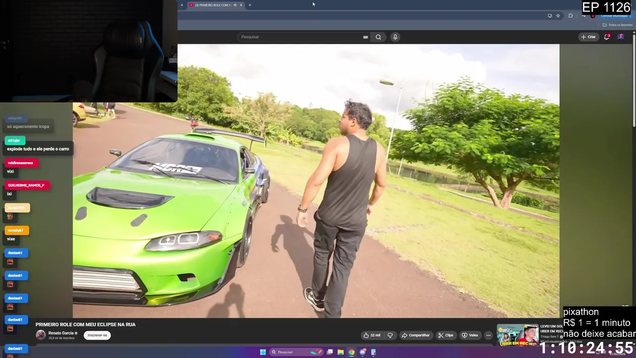The height and width of the screenshot is (358, 636).
Task: Click the Criar button
Action: tap(588, 37)
